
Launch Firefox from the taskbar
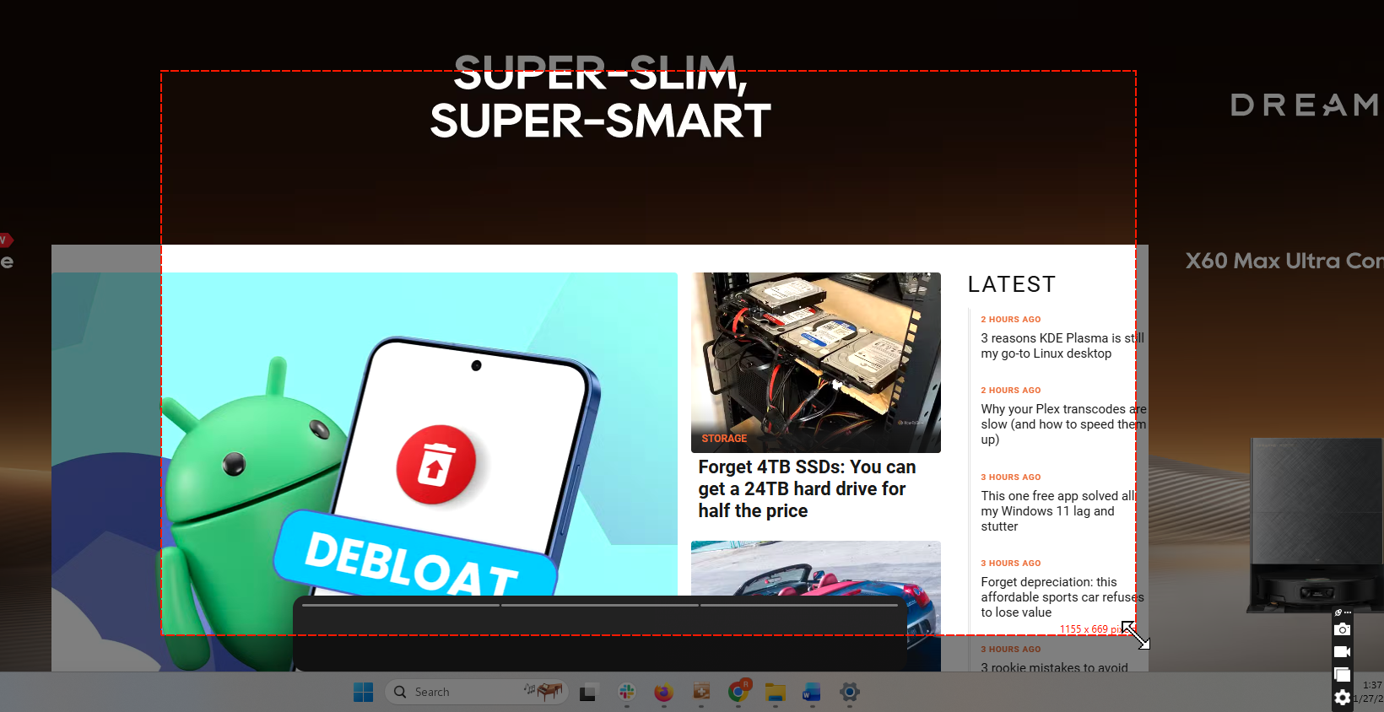pyautogui.click(x=663, y=693)
